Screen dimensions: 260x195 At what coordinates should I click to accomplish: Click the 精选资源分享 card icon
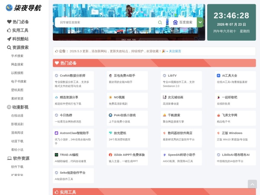pyautogui.click(x=56, y=97)
